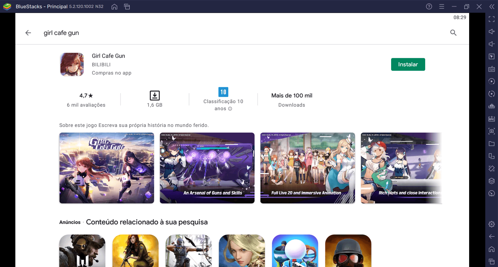Open the keyboard controls sidebar icon
The height and width of the screenshot is (267, 498).
point(491,69)
